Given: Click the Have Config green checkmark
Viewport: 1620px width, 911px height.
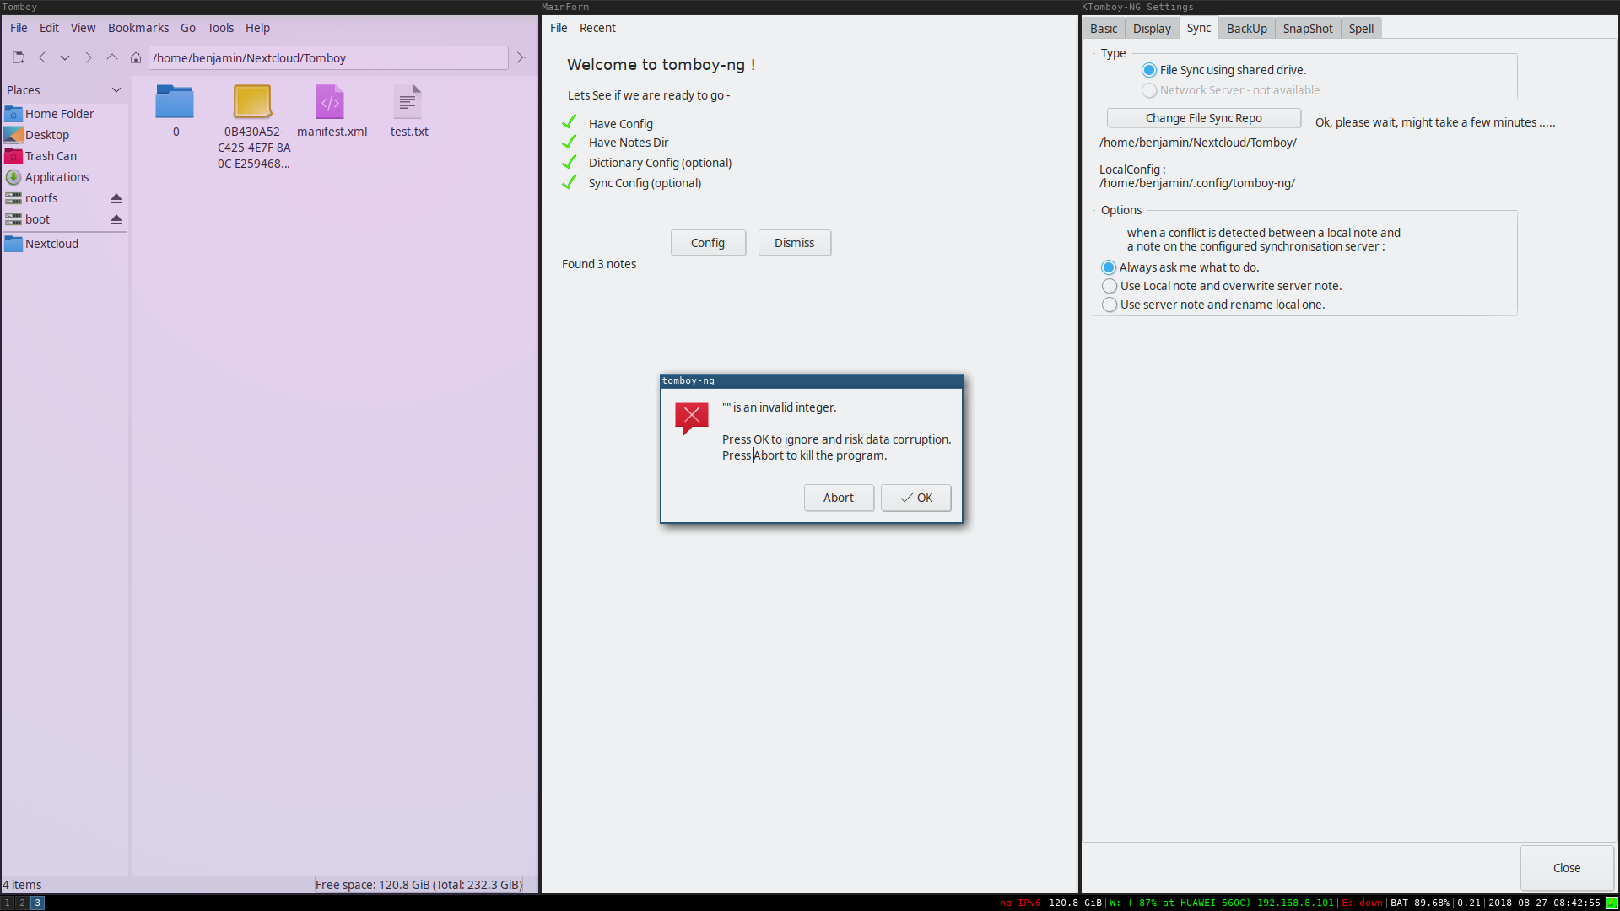Looking at the screenshot, I should coord(570,122).
